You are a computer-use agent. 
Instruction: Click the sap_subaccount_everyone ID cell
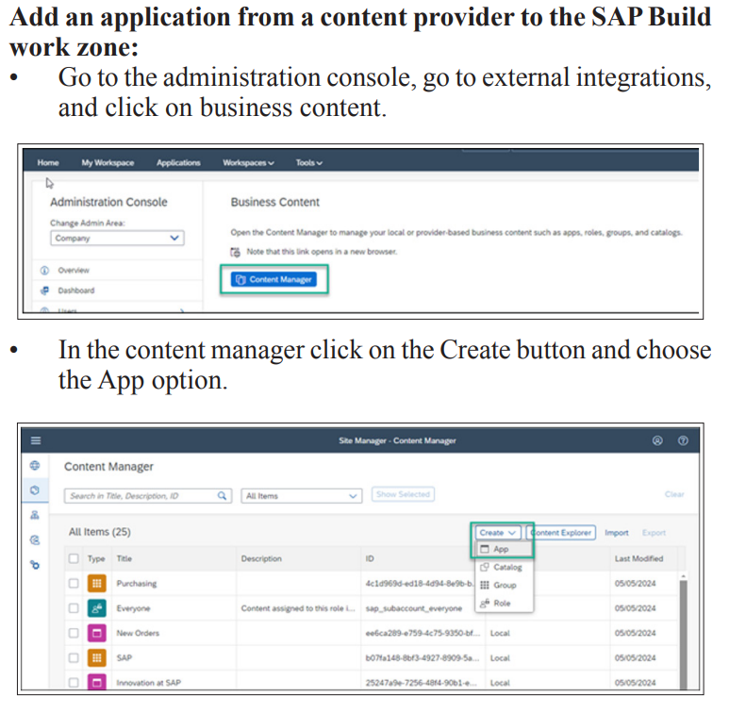tap(413, 608)
